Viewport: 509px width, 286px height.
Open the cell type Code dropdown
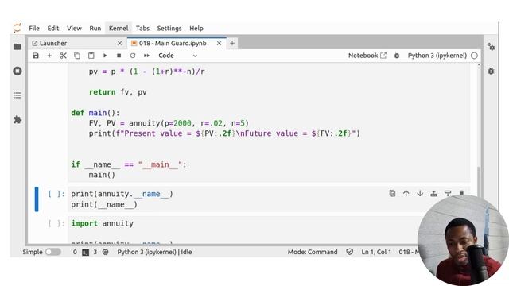coord(177,56)
